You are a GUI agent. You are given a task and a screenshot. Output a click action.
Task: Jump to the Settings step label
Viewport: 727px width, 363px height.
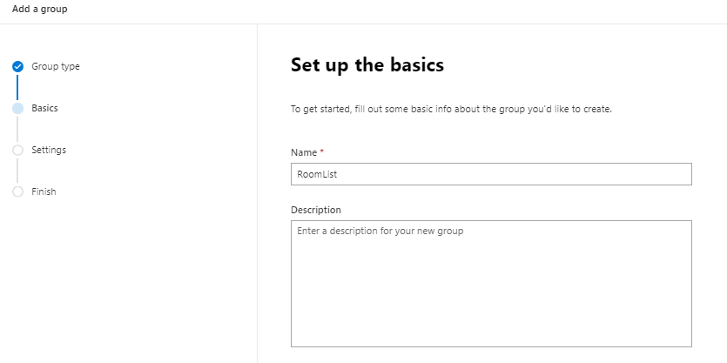49,150
